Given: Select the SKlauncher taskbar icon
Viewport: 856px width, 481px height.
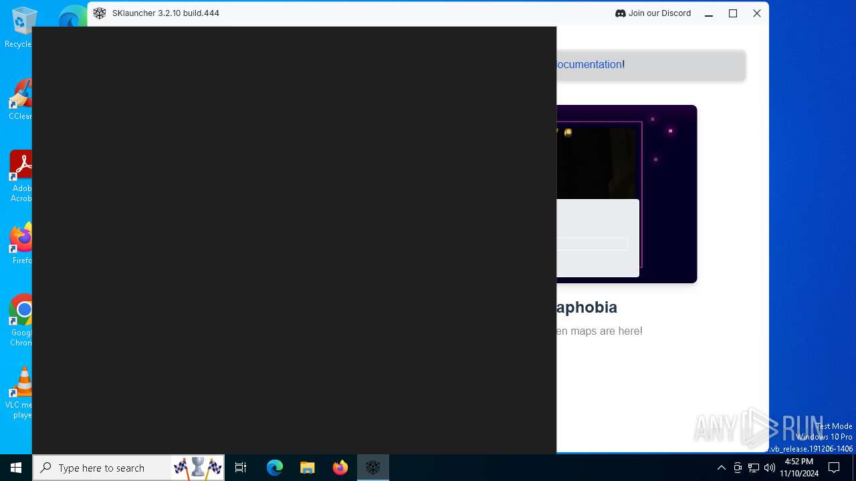Looking at the screenshot, I should (x=373, y=468).
